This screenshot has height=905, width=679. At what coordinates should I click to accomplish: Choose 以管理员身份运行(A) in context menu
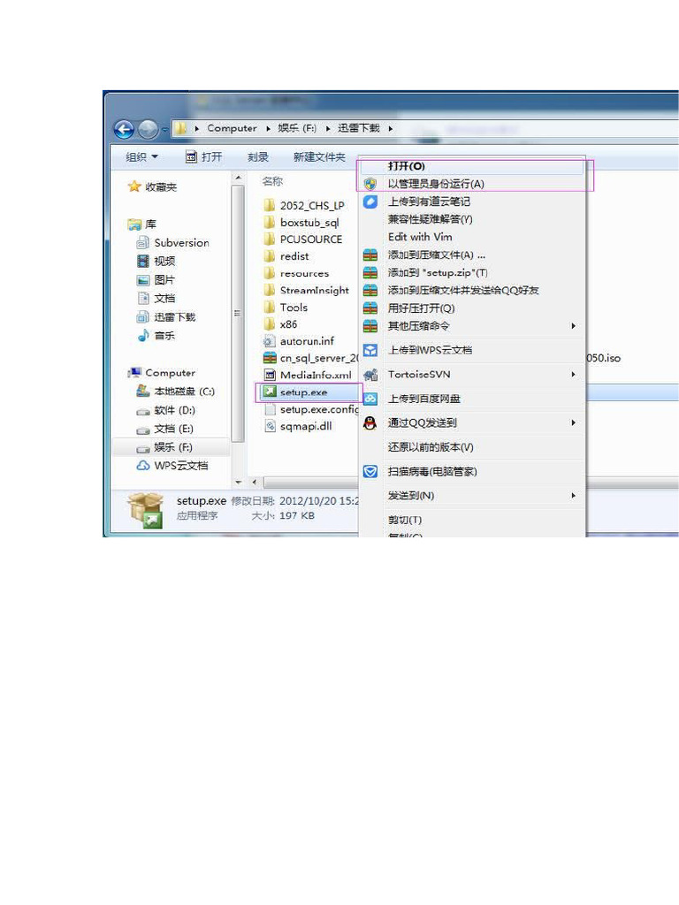tap(471, 184)
